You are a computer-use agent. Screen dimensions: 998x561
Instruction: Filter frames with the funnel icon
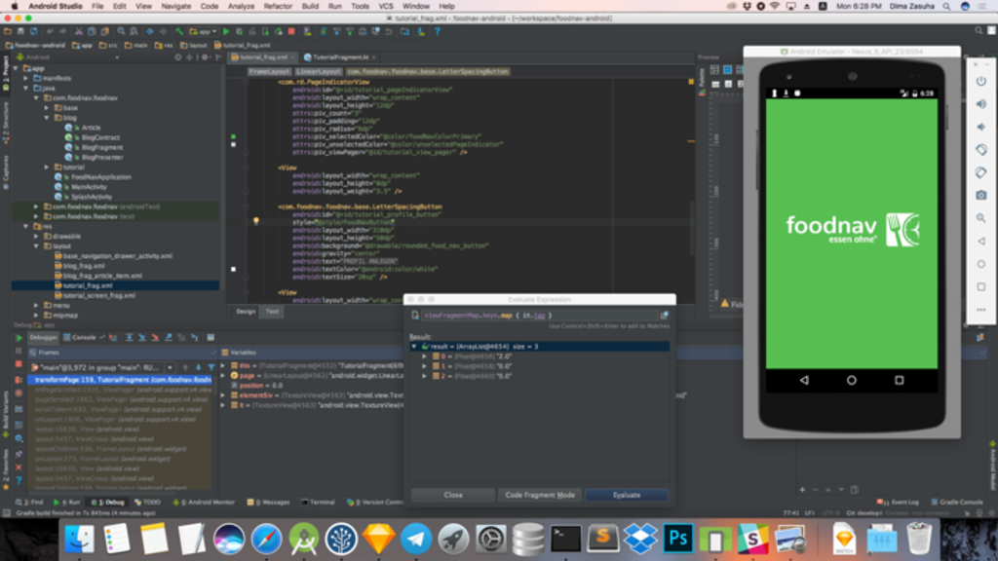click(211, 367)
